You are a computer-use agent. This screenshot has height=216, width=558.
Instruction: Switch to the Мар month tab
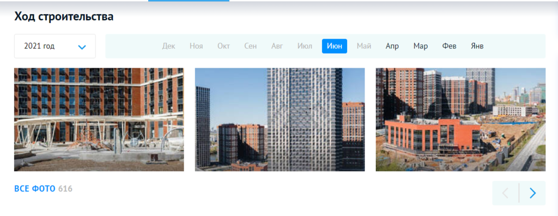[x=421, y=46]
